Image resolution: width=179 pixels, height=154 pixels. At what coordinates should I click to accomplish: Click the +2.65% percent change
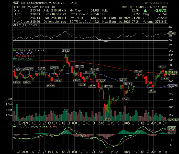coord(160,10)
